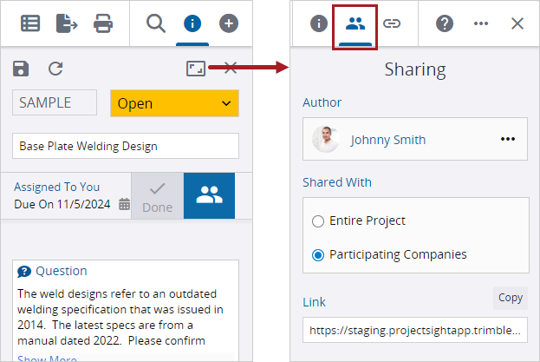The image size is (540, 362).
Task: Open Johnny Smith's more options menu
Action: pyautogui.click(x=508, y=139)
